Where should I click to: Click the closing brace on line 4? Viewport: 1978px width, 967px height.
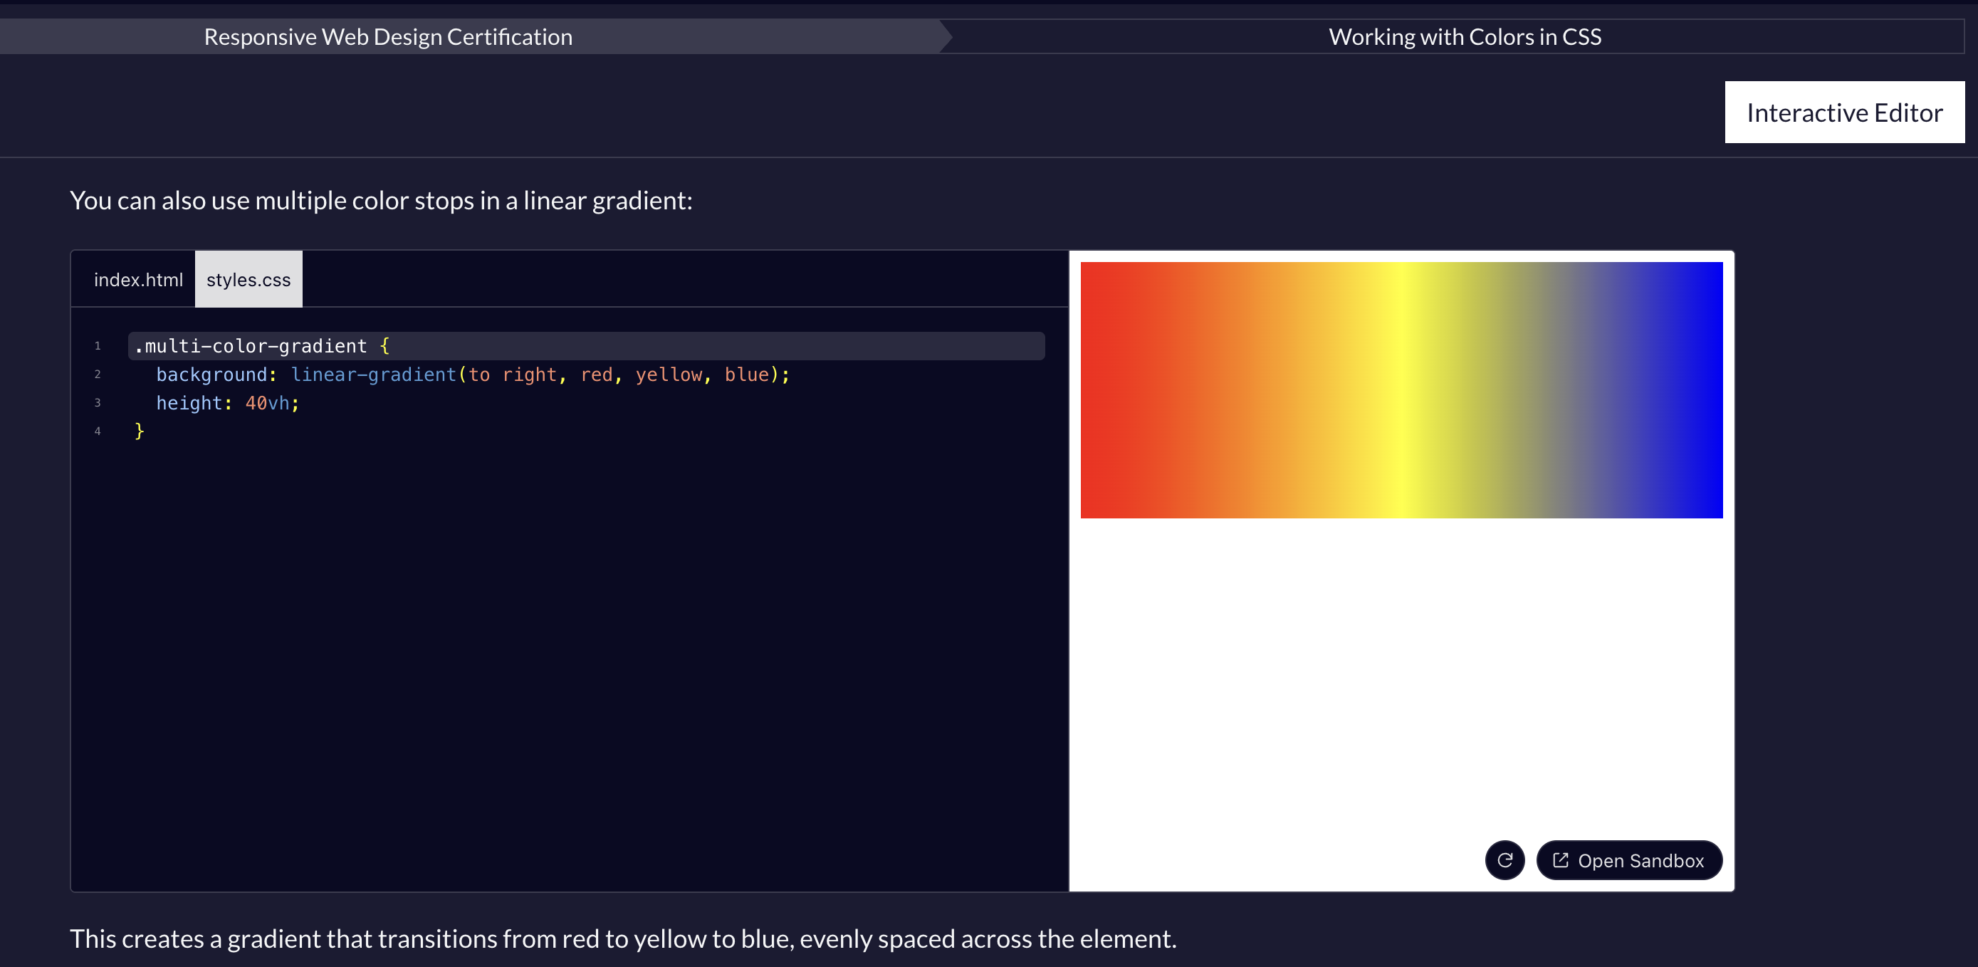pyautogui.click(x=140, y=431)
